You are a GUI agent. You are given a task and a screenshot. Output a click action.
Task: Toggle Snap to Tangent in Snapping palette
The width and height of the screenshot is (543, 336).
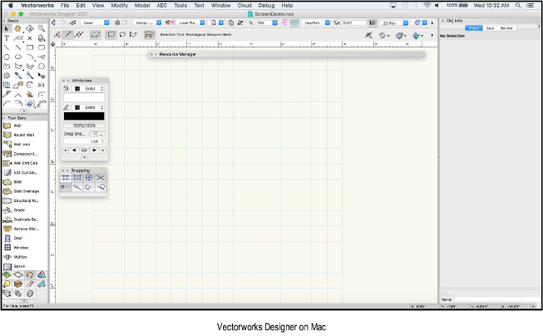[101, 187]
